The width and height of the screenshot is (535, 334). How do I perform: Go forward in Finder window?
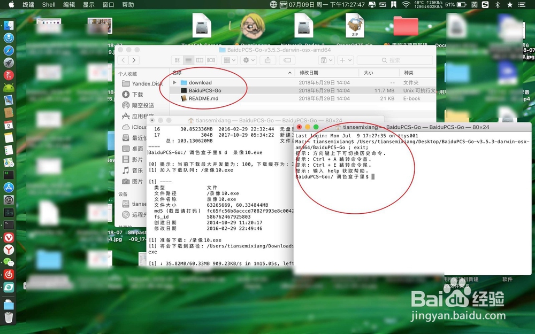click(x=134, y=60)
